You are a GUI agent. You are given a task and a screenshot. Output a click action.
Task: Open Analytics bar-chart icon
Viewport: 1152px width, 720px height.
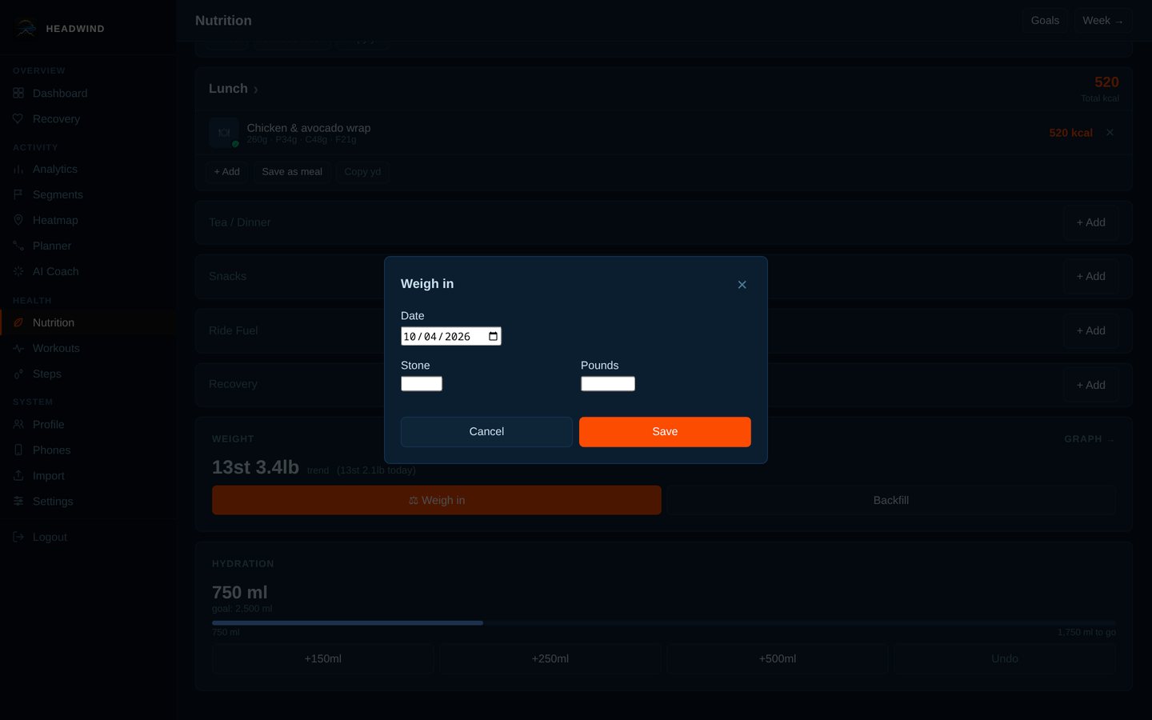pyautogui.click(x=18, y=169)
